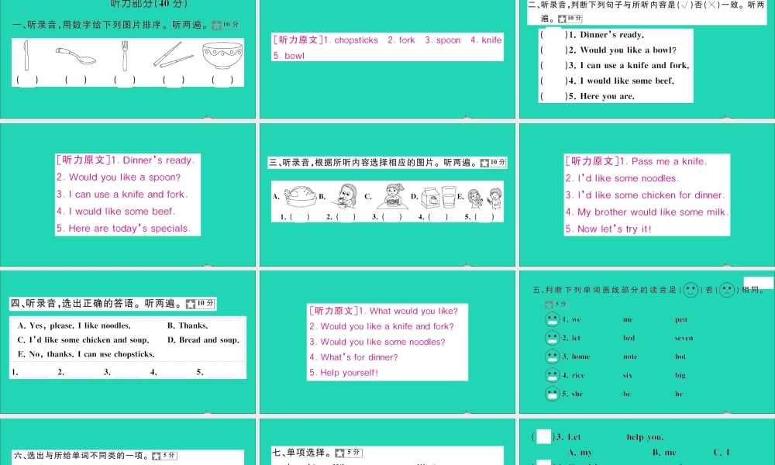Click option 'D. Bread and soup.'

(x=203, y=340)
